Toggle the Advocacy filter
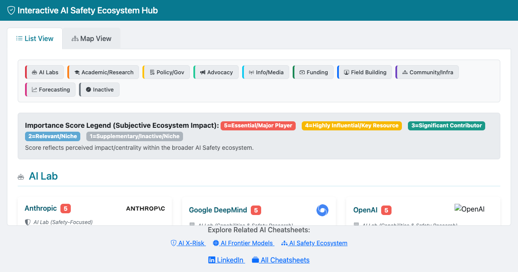The height and width of the screenshot is (272, 518). (216, 72)
